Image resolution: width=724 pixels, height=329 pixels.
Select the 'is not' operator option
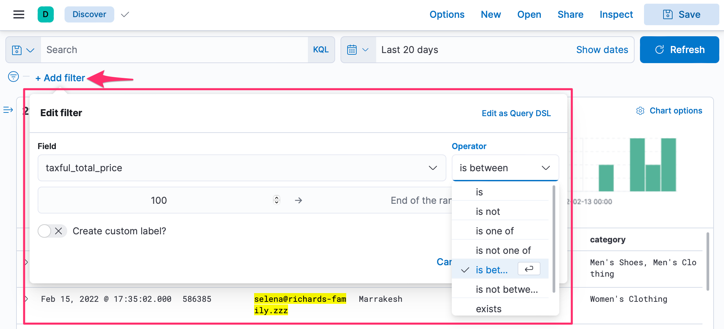(488, 211)
